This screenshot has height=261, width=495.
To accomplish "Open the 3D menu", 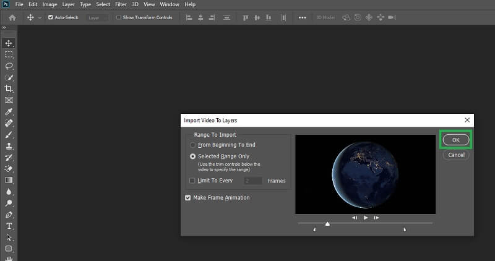I will click(x=135, y=4).
